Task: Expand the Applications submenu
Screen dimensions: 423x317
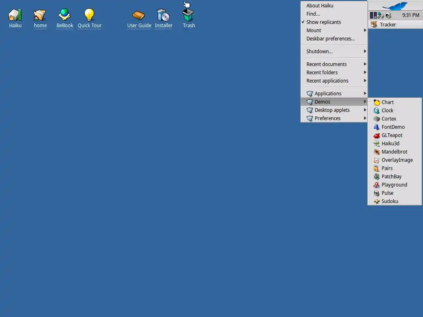Action: 334,94
